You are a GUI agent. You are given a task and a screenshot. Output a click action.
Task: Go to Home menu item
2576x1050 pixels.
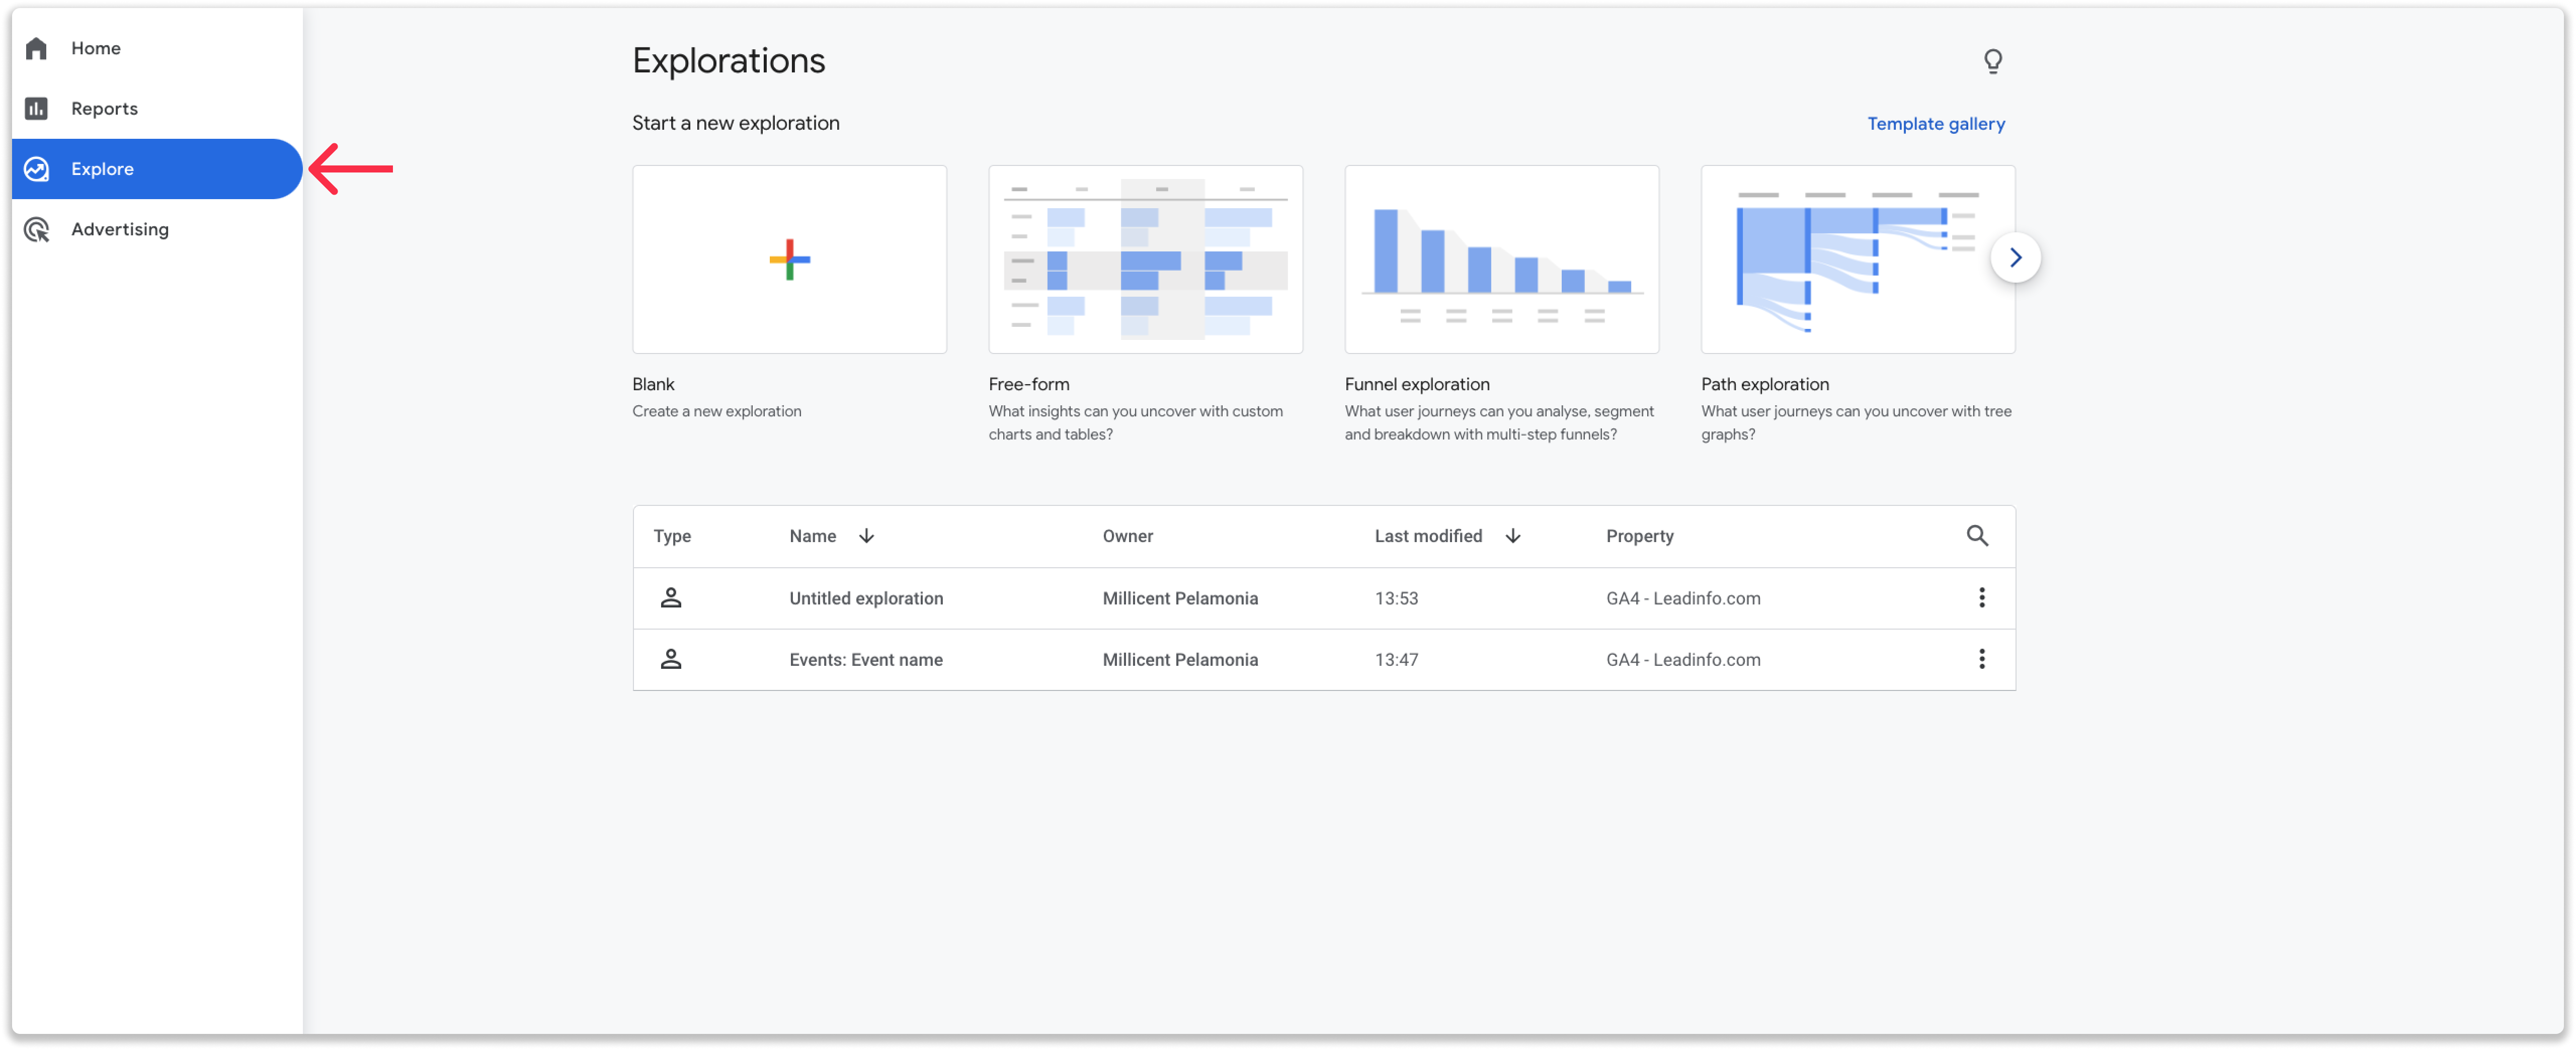click(x=157, y=48)
